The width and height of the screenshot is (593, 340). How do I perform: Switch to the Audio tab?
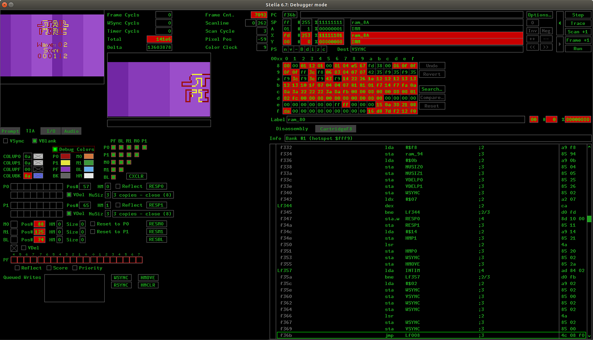point(71,131)
